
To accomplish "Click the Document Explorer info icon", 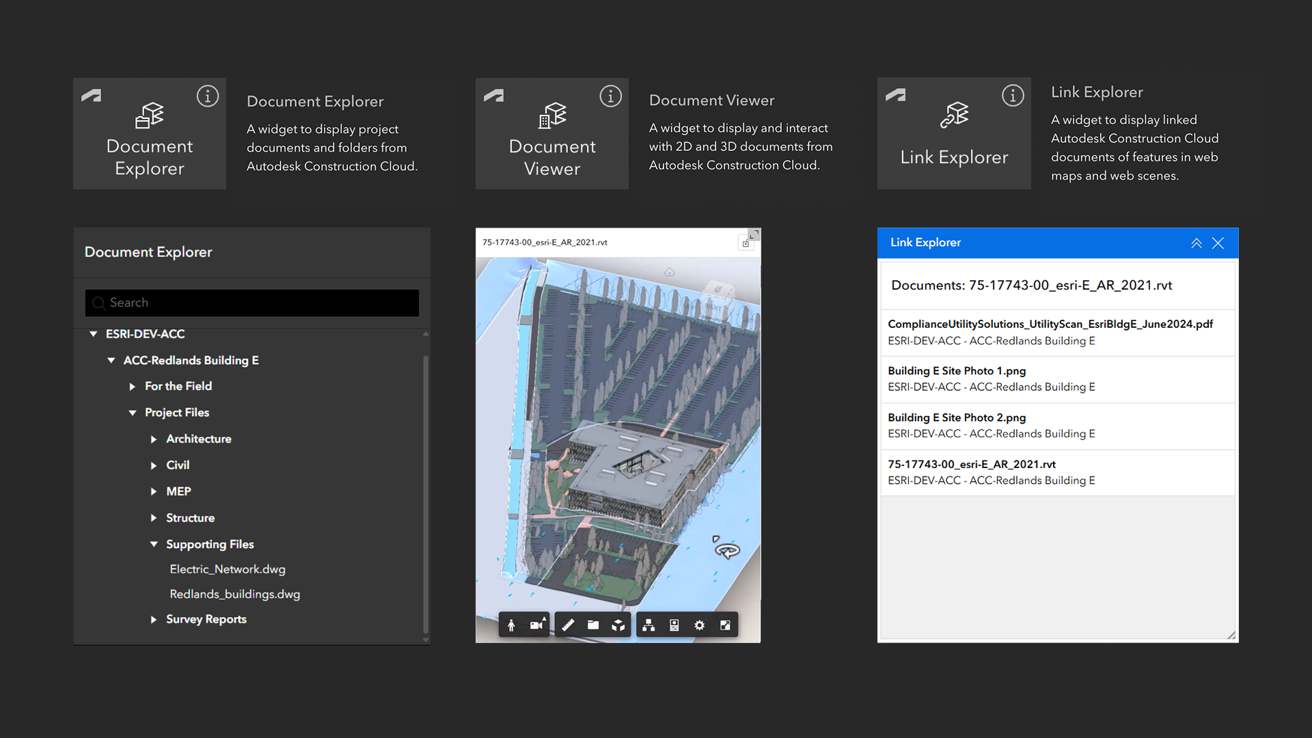I will click(207, 96).
